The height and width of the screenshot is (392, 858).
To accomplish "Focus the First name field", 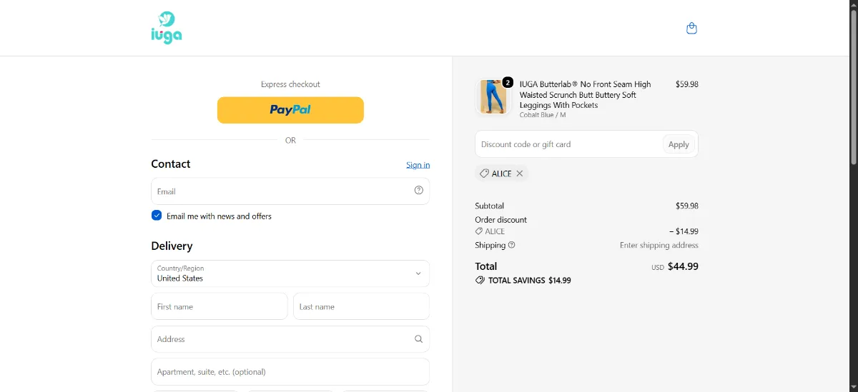I will click(x=220, y=306).
